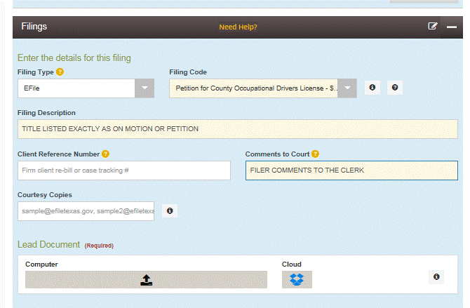Click the Filing Code label
This screenshot has height=308, width=470.
tap(188, 72)
